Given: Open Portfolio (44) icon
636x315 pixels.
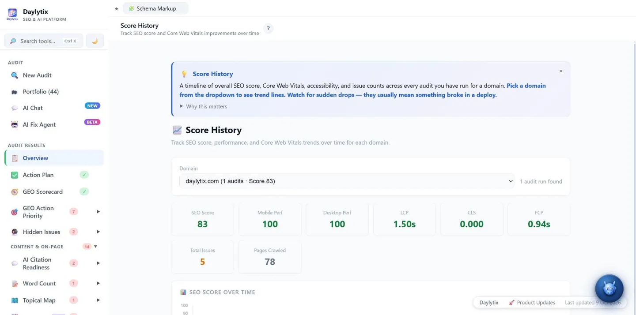Looking at the screenshot, I should 15,92.
